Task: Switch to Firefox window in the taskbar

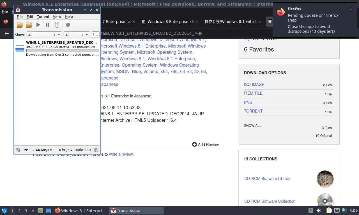Action: (81, 211)
